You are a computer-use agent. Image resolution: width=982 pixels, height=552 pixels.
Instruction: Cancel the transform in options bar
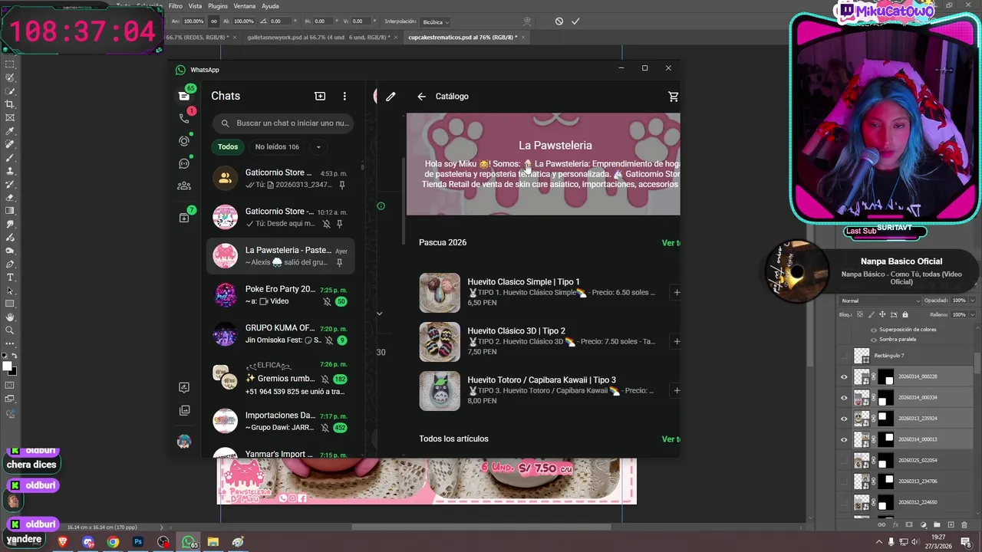(559, 21)
